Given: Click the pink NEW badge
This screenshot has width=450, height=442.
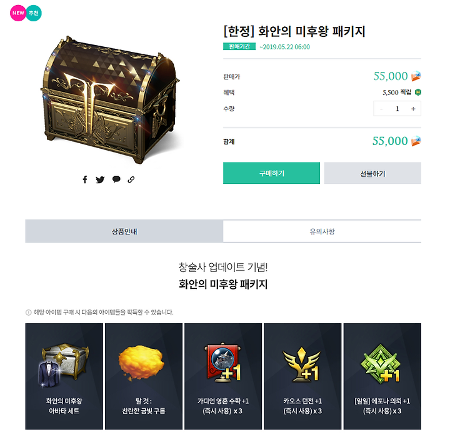Looking at the screenshot, I should [18, 13].
